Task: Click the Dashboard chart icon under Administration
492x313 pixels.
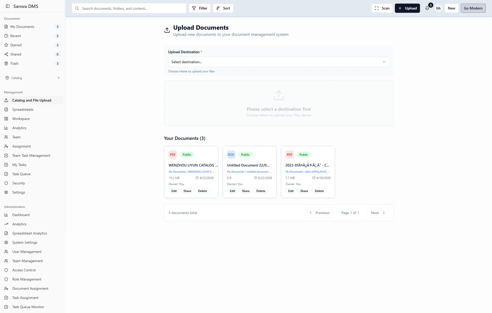Action: click(6, 215)
